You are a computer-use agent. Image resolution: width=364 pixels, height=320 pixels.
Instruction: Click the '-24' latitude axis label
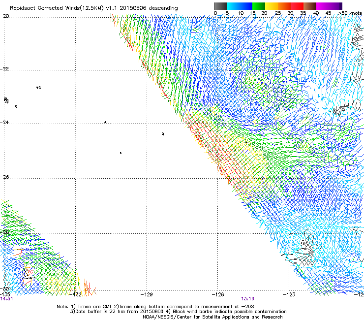pos(4,123)
